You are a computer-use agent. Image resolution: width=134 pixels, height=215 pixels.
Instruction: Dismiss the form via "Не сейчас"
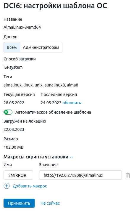(50, 203)
